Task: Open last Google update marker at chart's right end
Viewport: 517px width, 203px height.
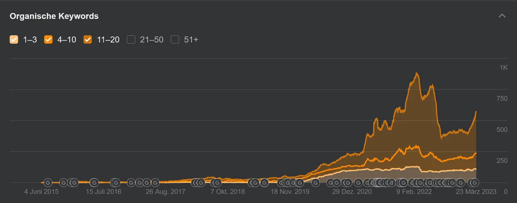Action: click(475, 182)
